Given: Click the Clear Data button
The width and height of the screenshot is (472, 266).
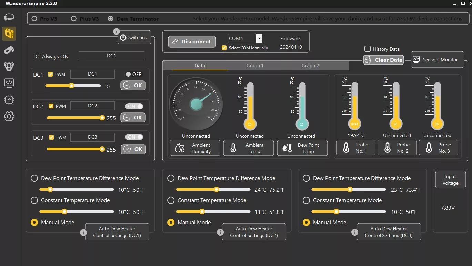Looking at the screenshot, I should click(x=383, y=60).
